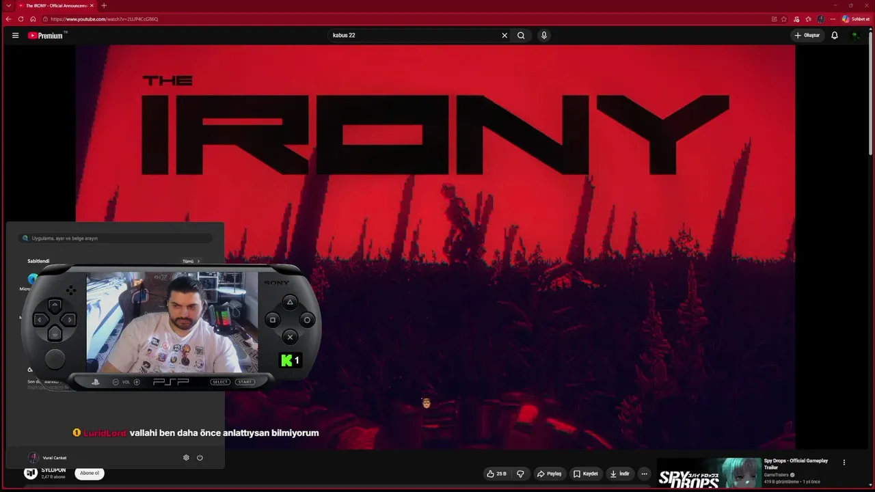This screenshot has width=875, height=492.
Task: Click the 'Paylaş' share button
Action: (x=549, y=474)
